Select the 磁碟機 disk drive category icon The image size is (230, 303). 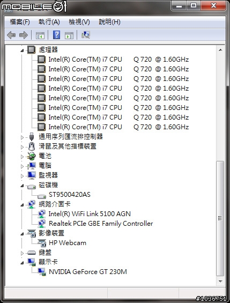32,187
